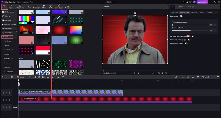Select the Outils IA sub-tab
This screenshot has width=221, height=118.
209,12
